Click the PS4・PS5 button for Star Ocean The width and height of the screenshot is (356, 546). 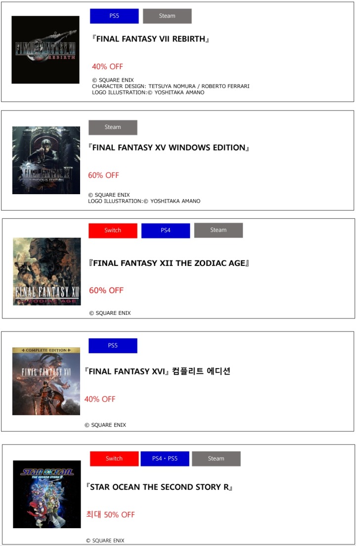tap(165, 459)
